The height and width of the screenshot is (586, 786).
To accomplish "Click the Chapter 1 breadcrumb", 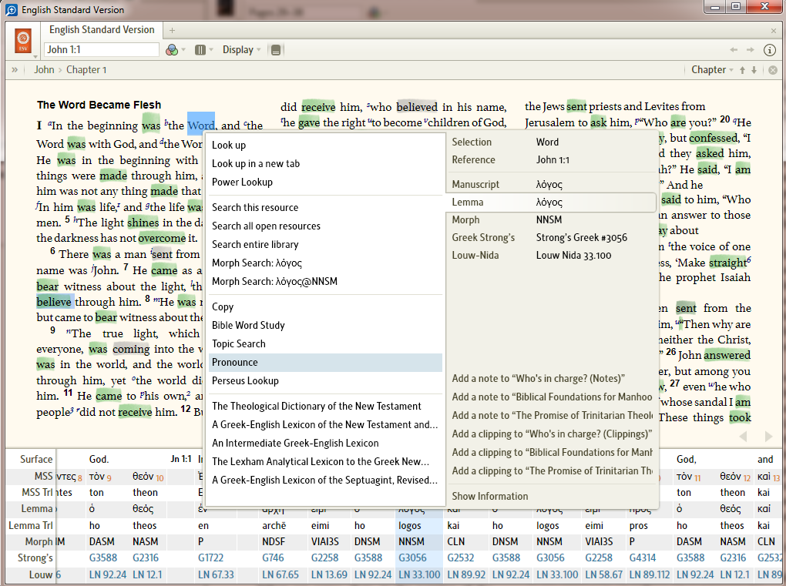I will click(x=86, y=69).
